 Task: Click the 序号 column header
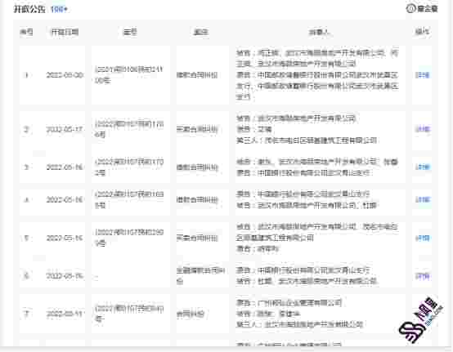[26, 32]
